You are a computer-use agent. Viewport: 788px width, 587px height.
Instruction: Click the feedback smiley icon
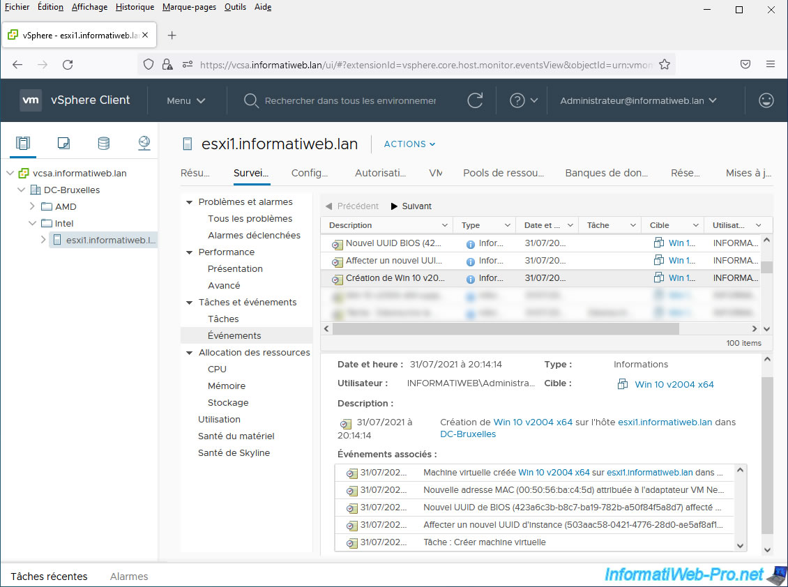(x=766, y=100)
